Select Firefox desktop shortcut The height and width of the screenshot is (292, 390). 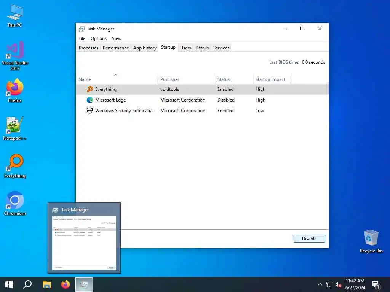(15, 90)
